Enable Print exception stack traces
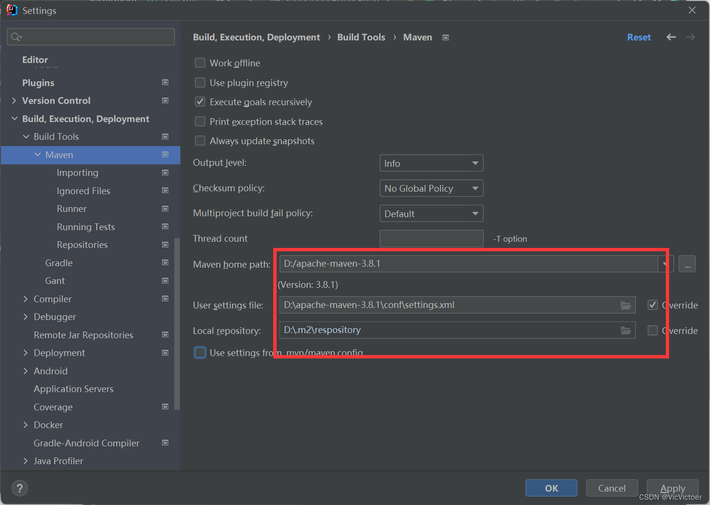 point(200,122)
